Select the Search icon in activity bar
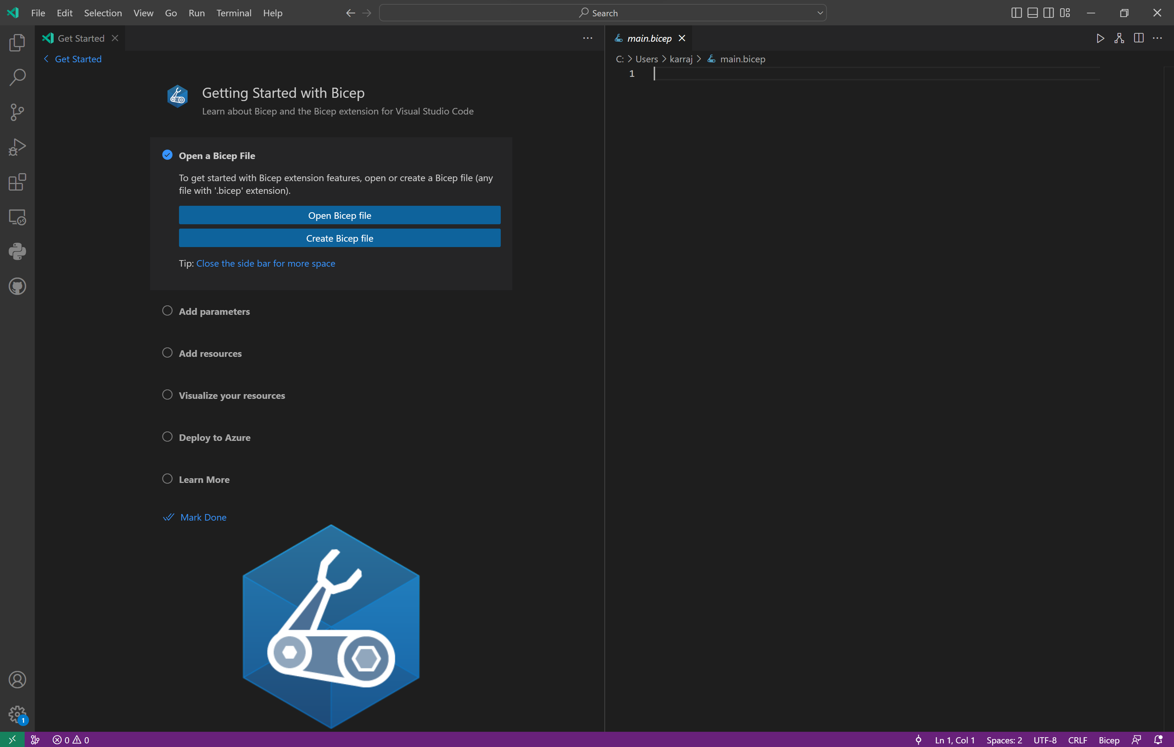1174x747 pixels. pos(17,77)
